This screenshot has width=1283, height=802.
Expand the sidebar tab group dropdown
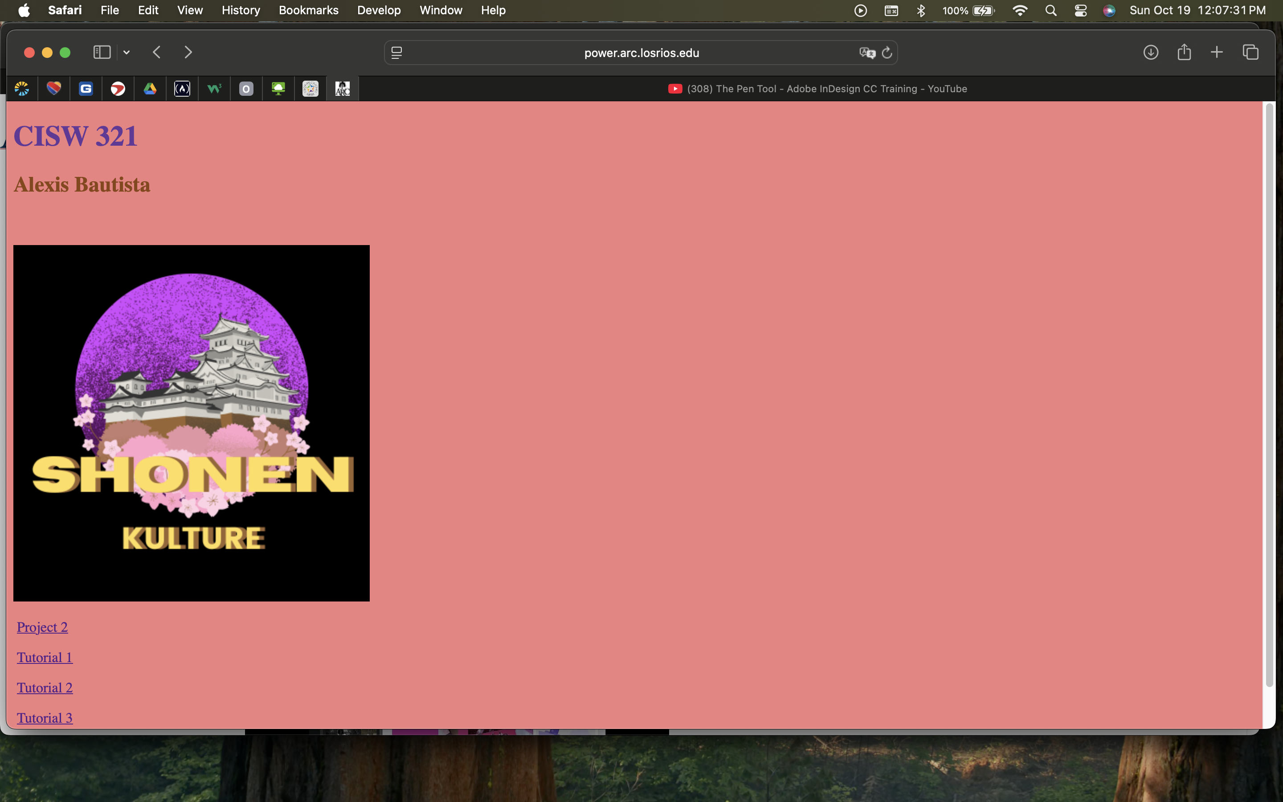pyautogui.click(x=127, y=53)
